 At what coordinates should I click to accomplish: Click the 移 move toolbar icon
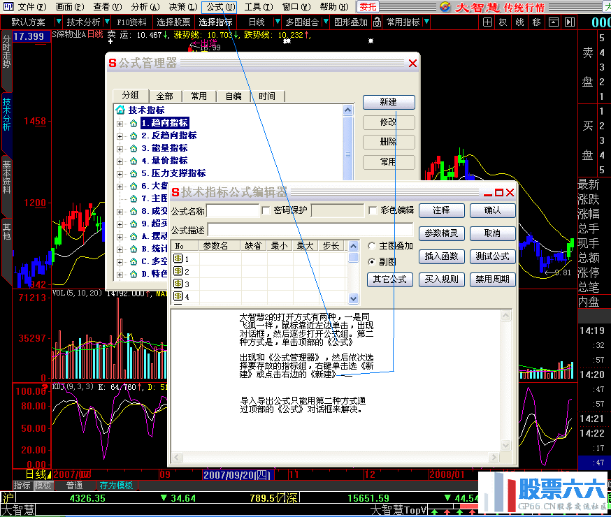537,22
